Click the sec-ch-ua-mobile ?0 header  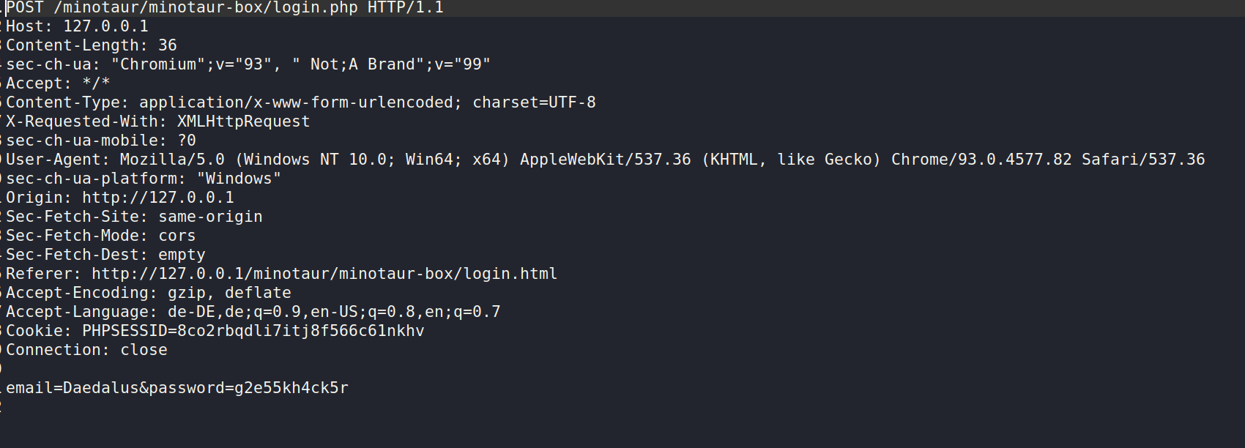[101, 141]
